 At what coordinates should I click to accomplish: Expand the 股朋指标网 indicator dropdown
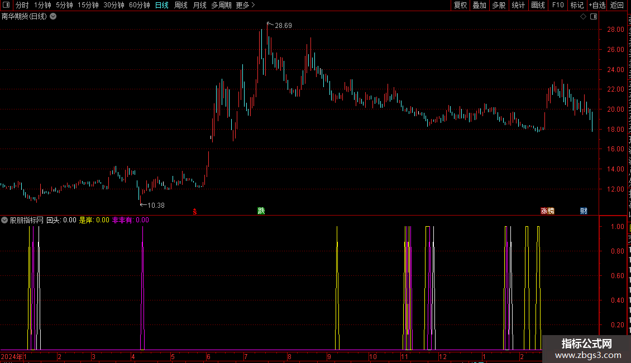coord(4,220)
